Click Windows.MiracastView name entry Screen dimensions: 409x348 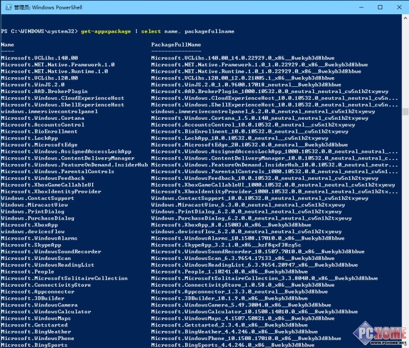coord(34,205)
